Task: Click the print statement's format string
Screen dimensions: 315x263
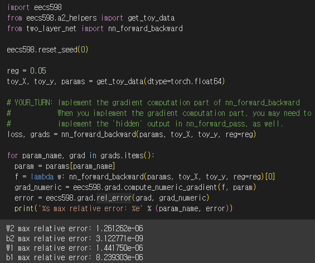Action: [90, 208]
